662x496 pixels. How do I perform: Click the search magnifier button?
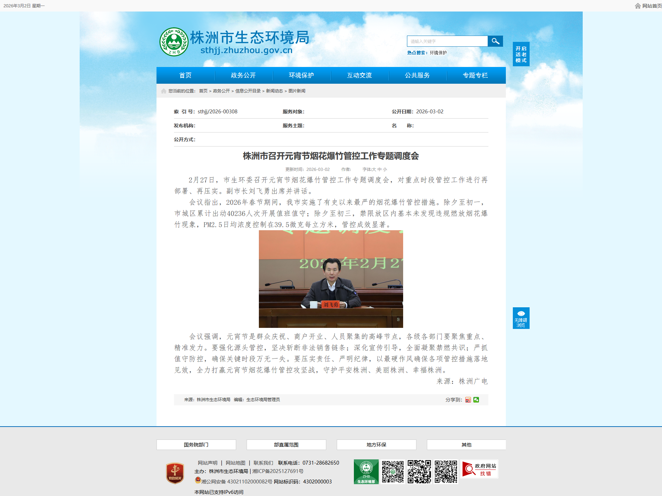tap(495, 41)
